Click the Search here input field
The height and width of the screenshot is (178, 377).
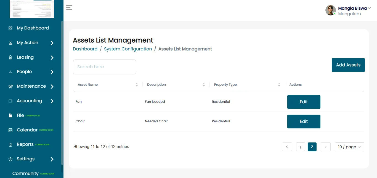105,67
